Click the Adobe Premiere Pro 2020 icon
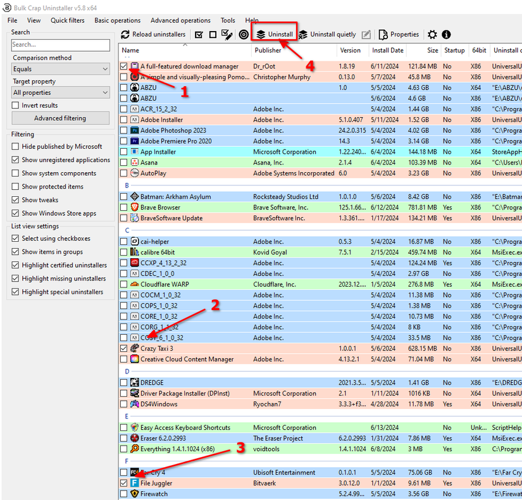This screenshot has height=500, width=522. (x=135, y=141)
